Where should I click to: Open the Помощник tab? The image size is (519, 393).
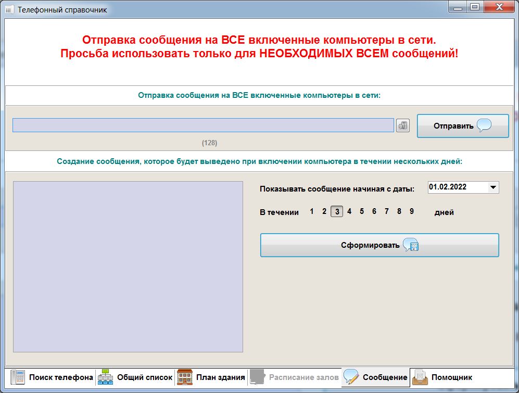tap(443, 377)
